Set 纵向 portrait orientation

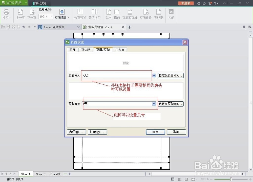109,14
